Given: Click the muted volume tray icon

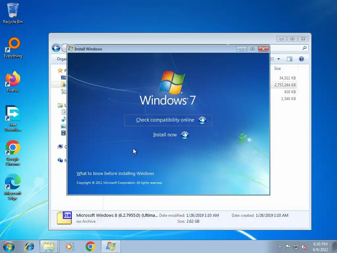Looking at the screenshot, I should coord(304,247).
